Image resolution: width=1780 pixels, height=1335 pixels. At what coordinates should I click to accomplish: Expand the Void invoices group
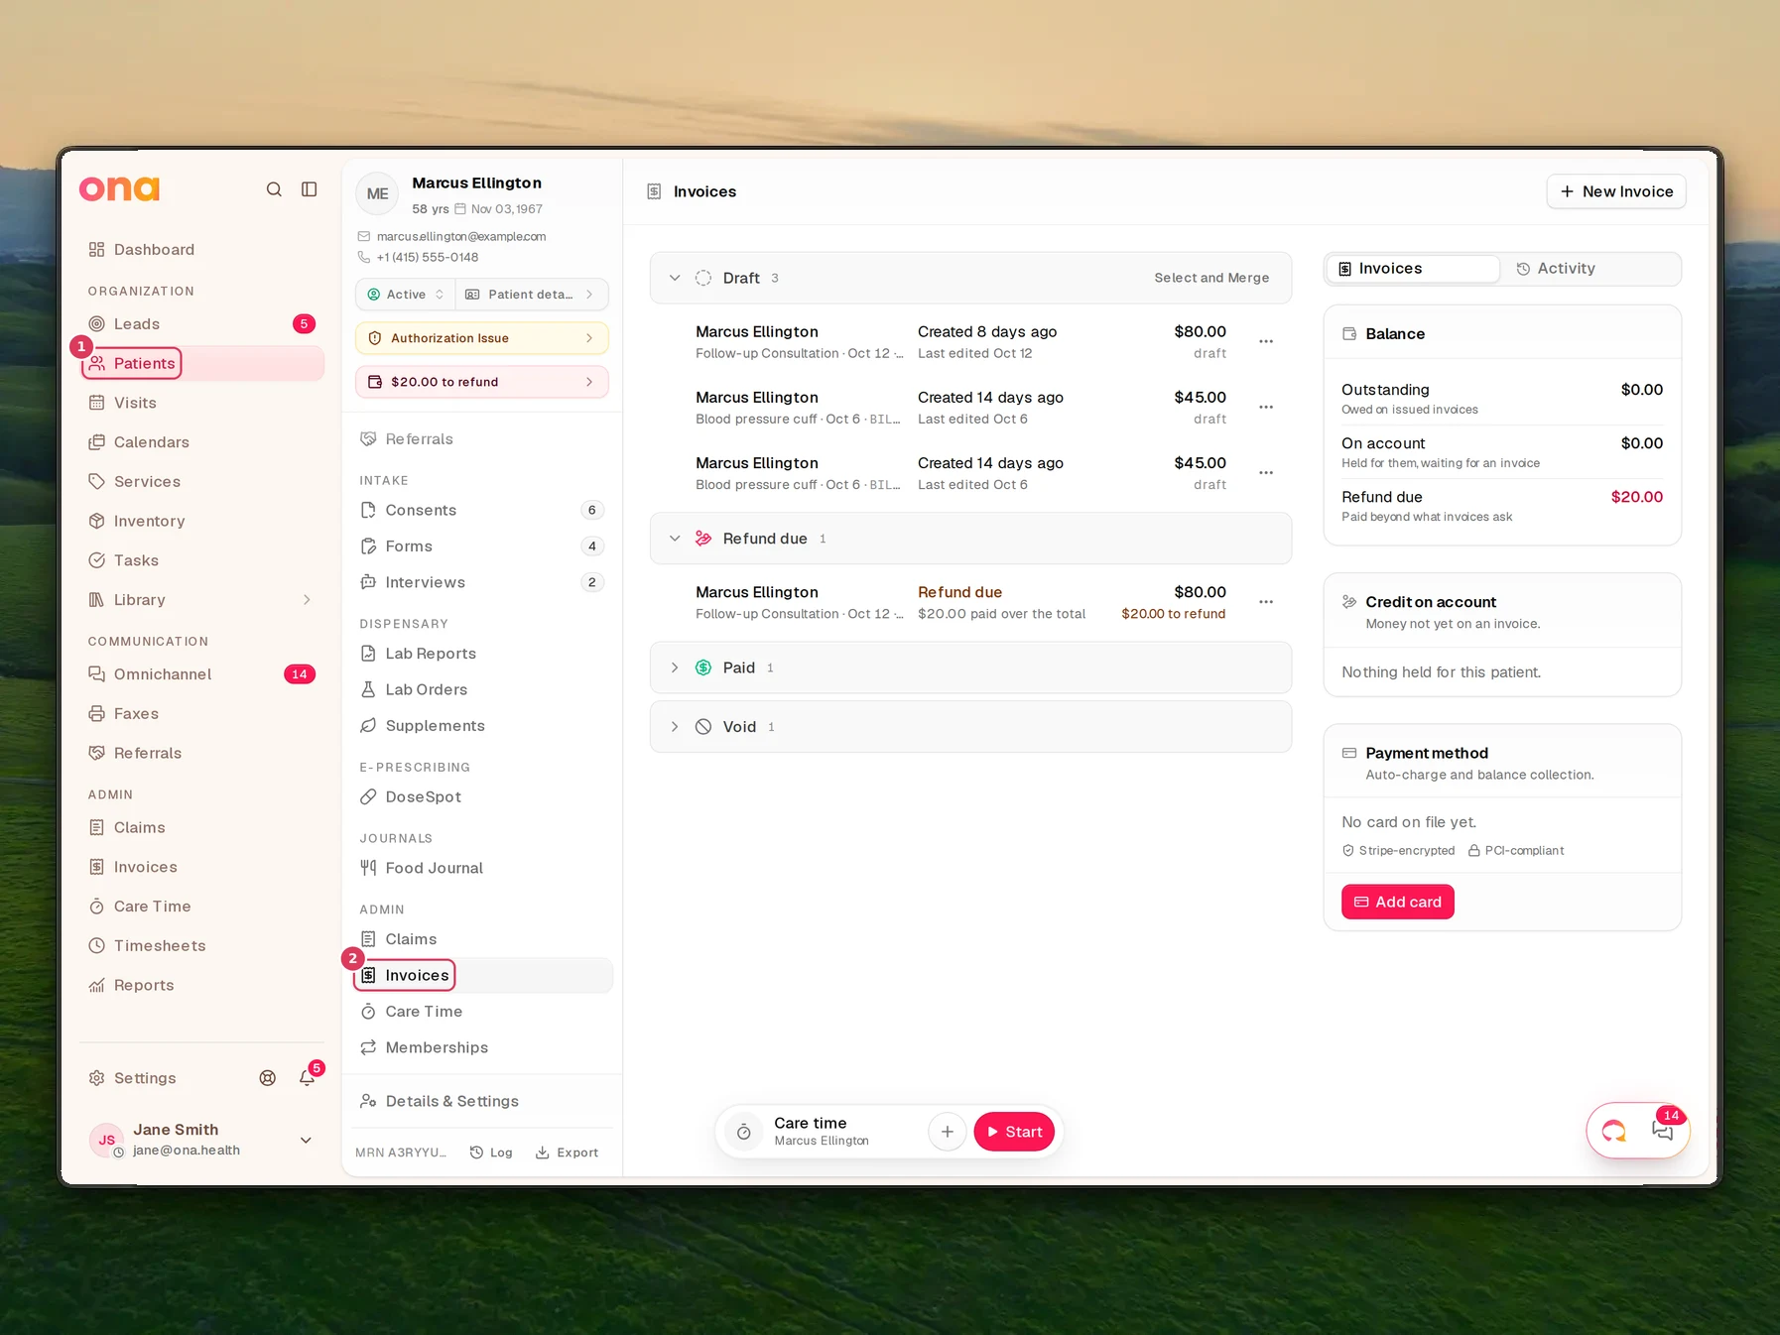tap(675, 727)
